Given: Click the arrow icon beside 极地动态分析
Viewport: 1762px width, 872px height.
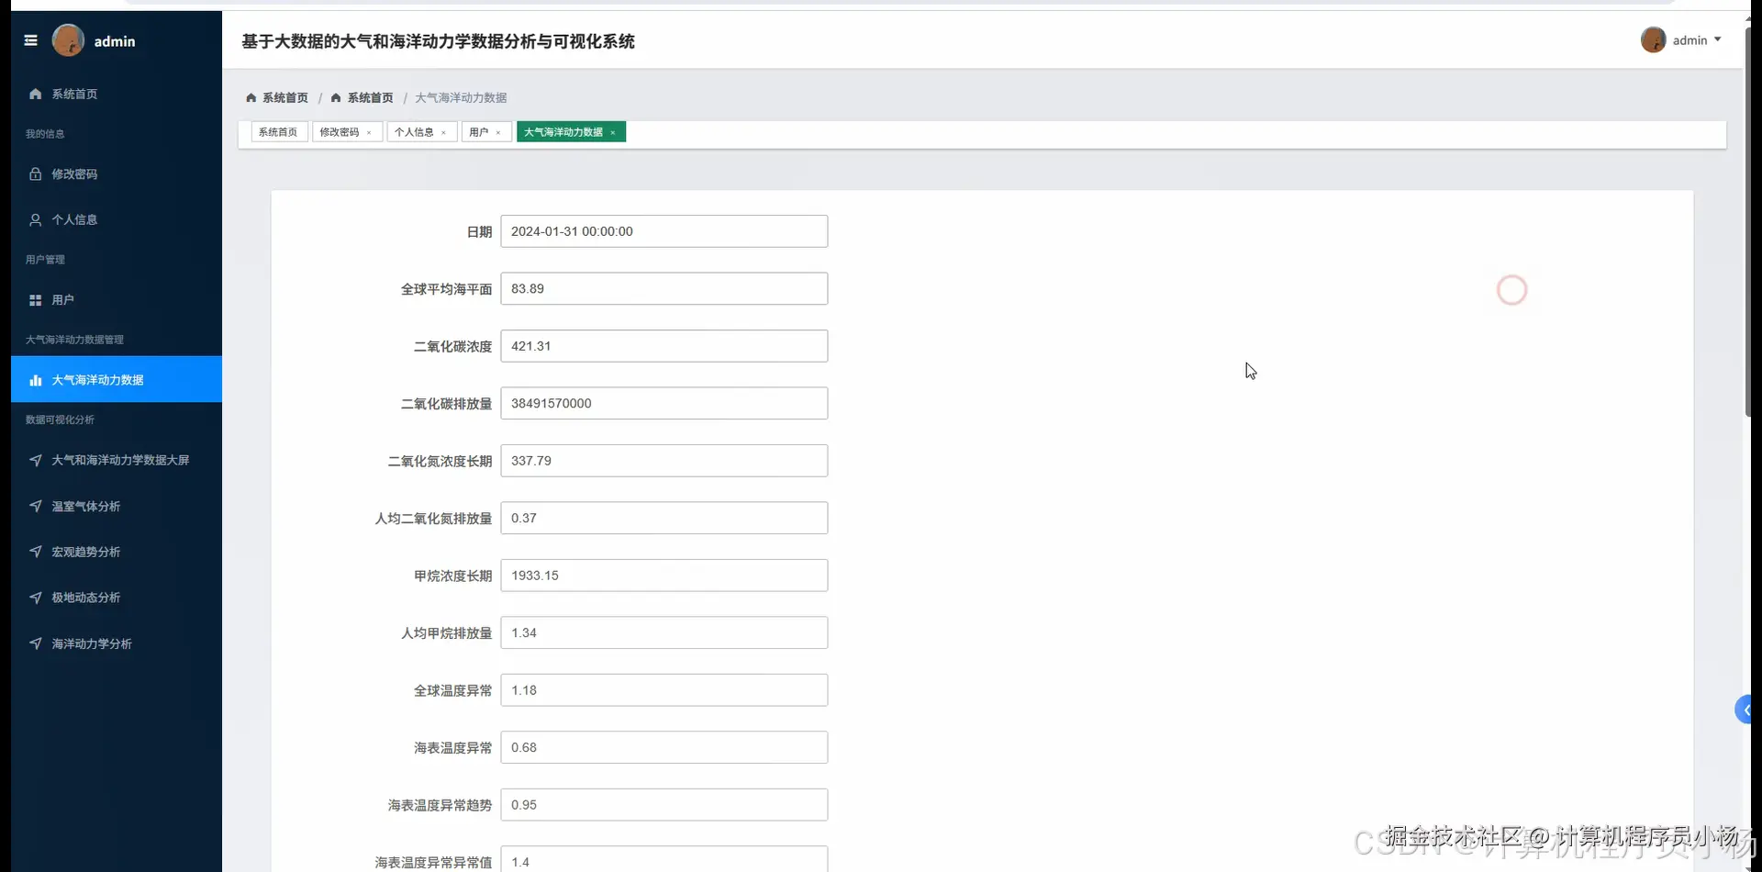Looking at the screenshot, I should tap(35, 598).
